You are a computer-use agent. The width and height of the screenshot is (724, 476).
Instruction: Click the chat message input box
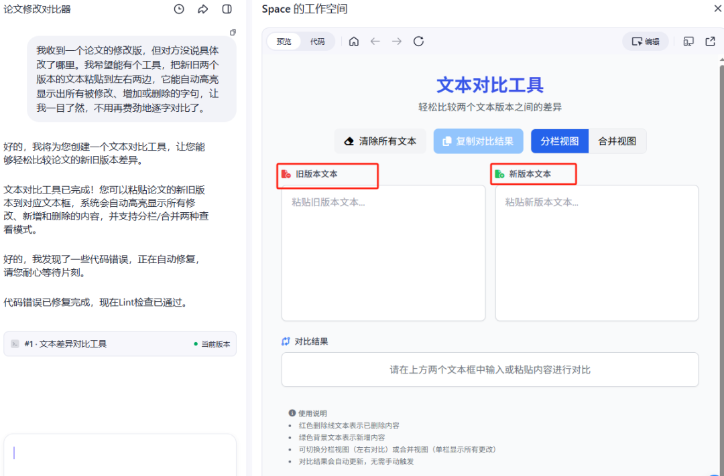point(120,455)
